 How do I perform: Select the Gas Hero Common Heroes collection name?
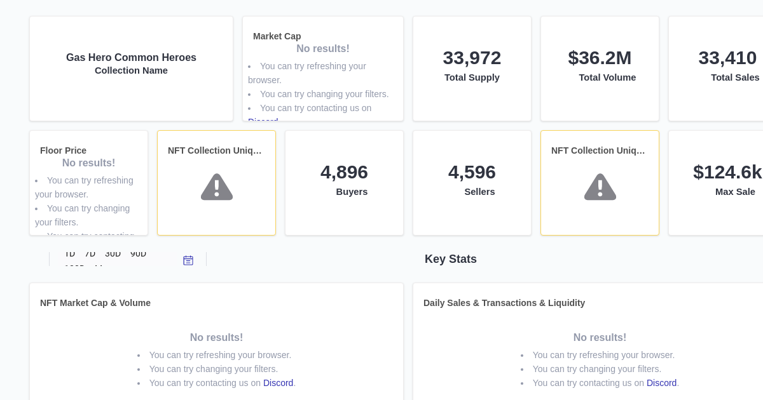[131, 57]
